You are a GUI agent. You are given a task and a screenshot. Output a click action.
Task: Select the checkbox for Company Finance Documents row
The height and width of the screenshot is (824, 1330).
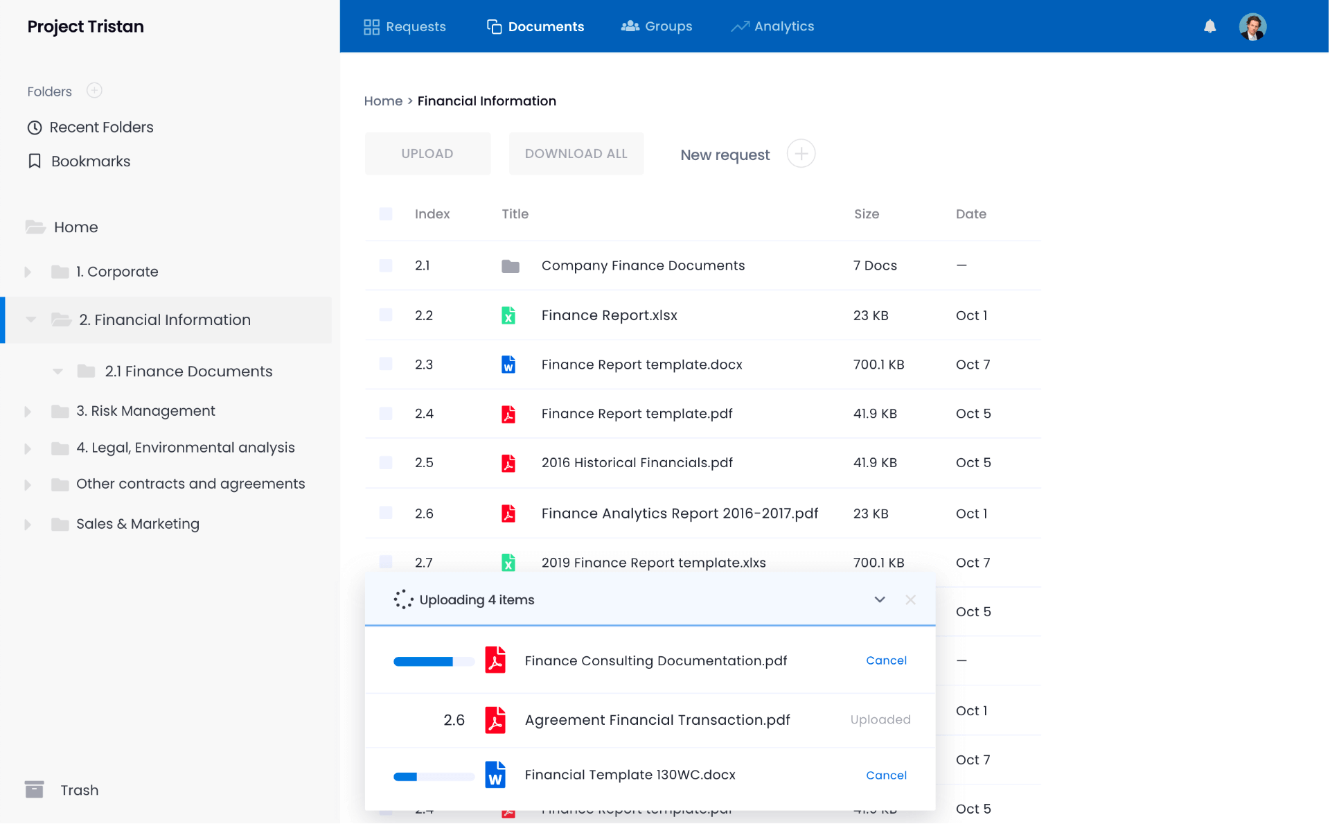[386, 265]
